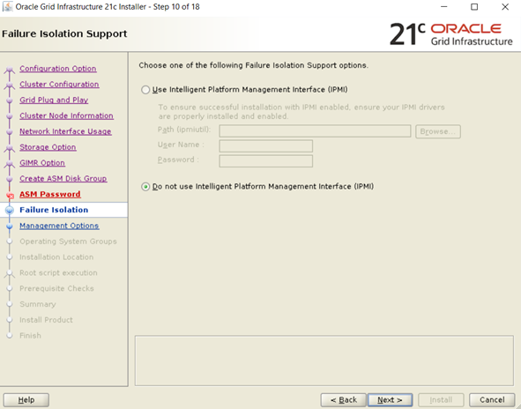Click the empty message area at bottom
The width and height of the screenshot is (521, 409).
(x=324, y=361)
